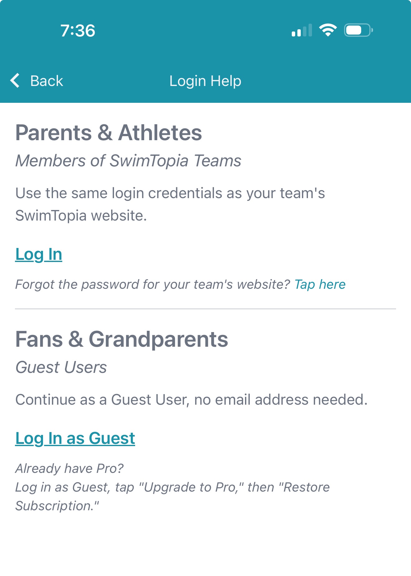Tap here to reset forgotten password
The width and height of the screenshot is (411, 576).
[x=320, y=284]
